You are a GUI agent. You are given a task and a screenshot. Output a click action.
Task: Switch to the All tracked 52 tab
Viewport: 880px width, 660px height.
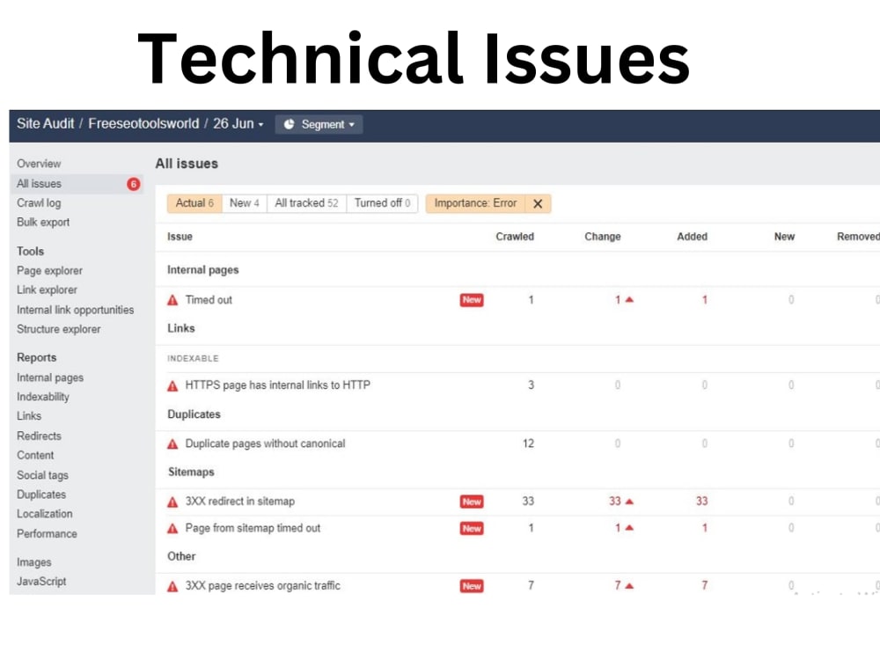pyautogui.click(x=306, y=203)
